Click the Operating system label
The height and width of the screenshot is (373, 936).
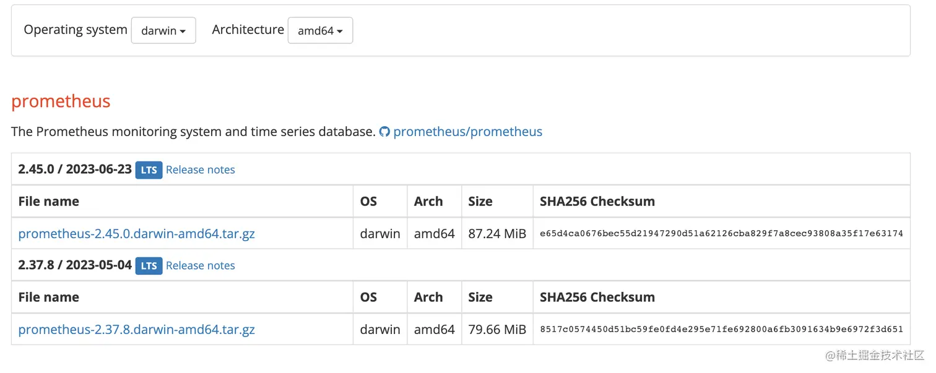(76, 30)
